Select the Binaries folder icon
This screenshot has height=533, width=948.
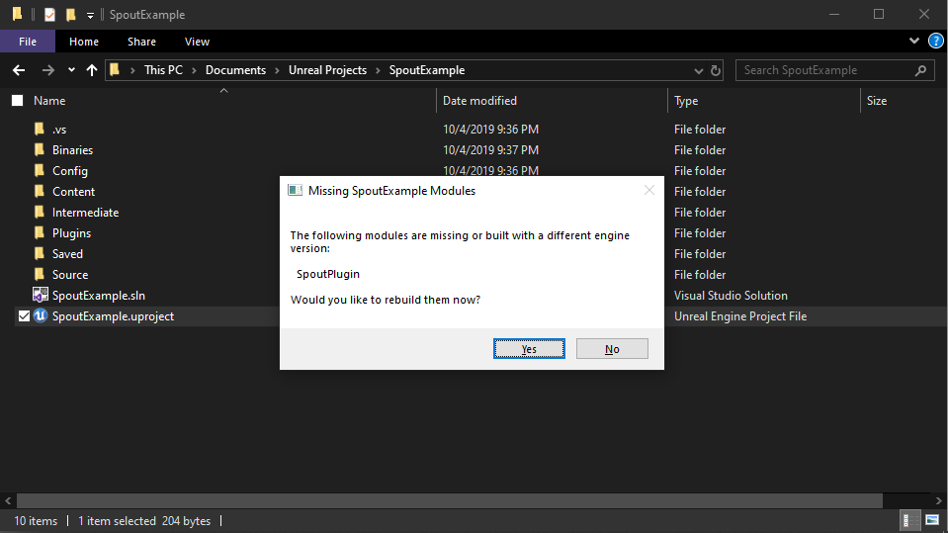(40, 149)
